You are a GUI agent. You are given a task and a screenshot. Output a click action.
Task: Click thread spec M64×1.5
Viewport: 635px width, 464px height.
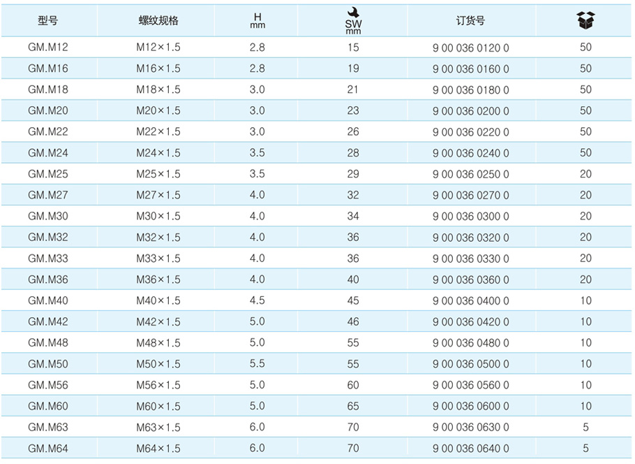coord(158,448)
